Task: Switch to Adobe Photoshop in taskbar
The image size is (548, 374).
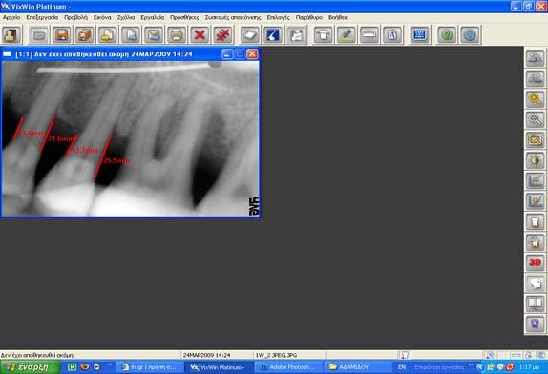Action: click(288, 367)
